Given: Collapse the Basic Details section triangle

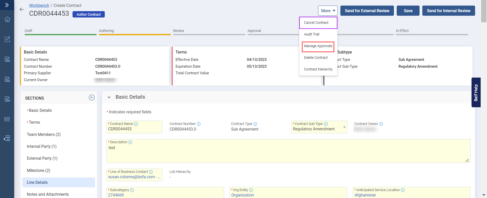Looking at the screenshot, I should (x=109, y=97).
